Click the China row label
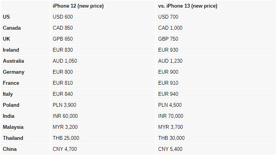Image resolution: width=276 pixels, height=155 pixels. [10, 149]
